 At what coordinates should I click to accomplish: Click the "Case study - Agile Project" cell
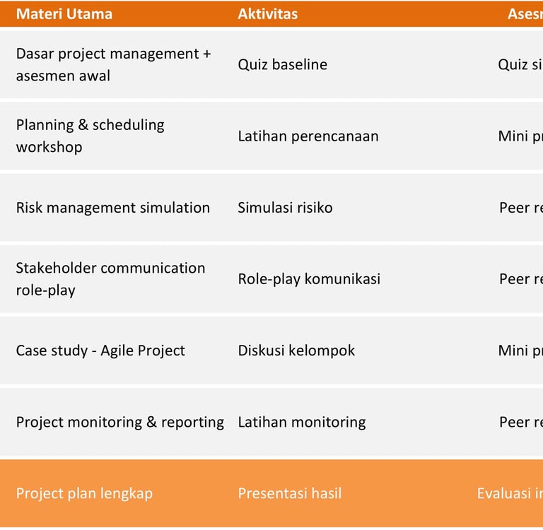(x=100, y=351)
